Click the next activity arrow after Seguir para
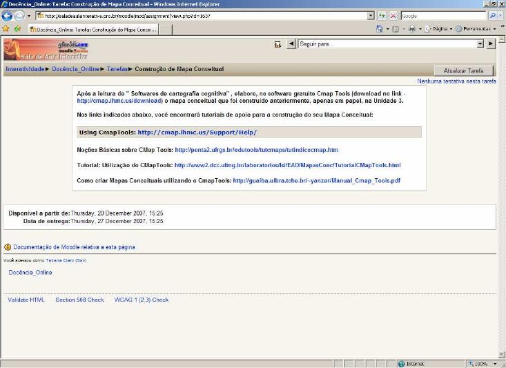This screenshot has height=368, width=506. [x=491, y=44]
